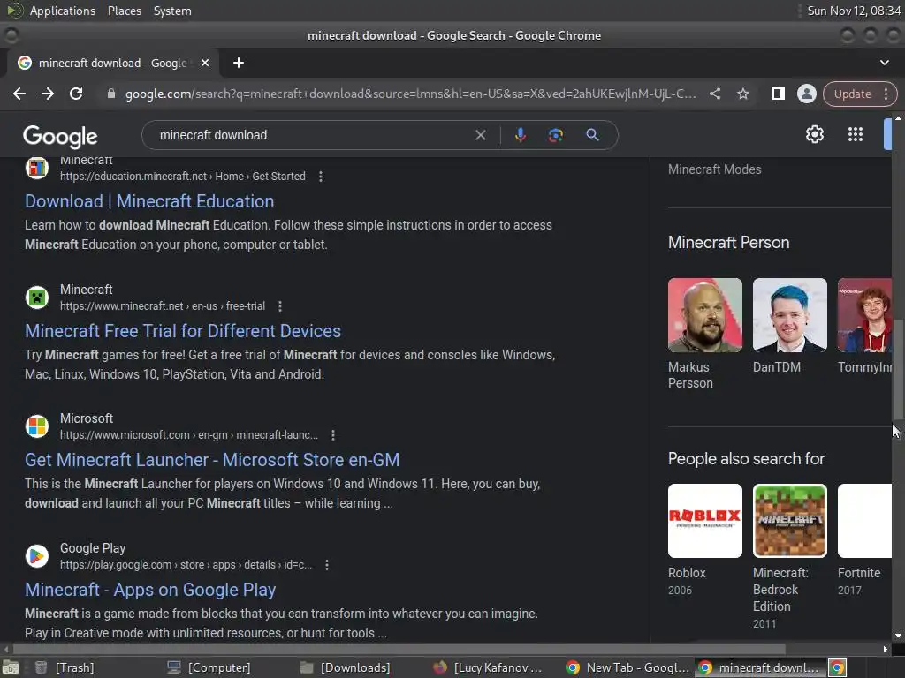Go back to the previous page
905x678 pixels.
pyautogui.click(x=19, y=94)
